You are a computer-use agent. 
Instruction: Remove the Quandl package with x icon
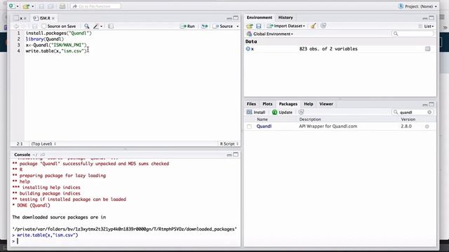[x=427, y=127]
